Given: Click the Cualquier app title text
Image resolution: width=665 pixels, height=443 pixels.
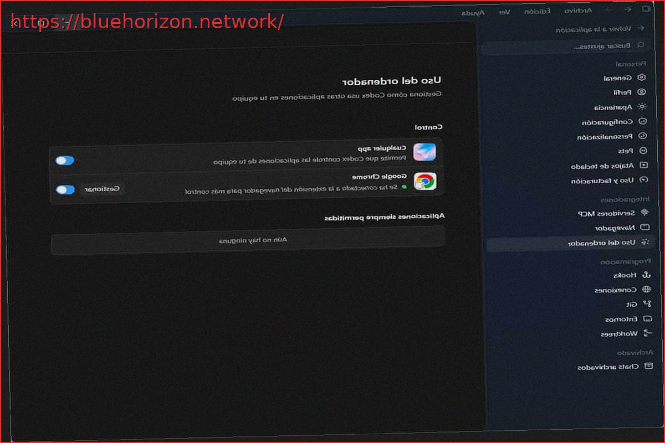Looking at the screenshot, I should coord(382,148).
